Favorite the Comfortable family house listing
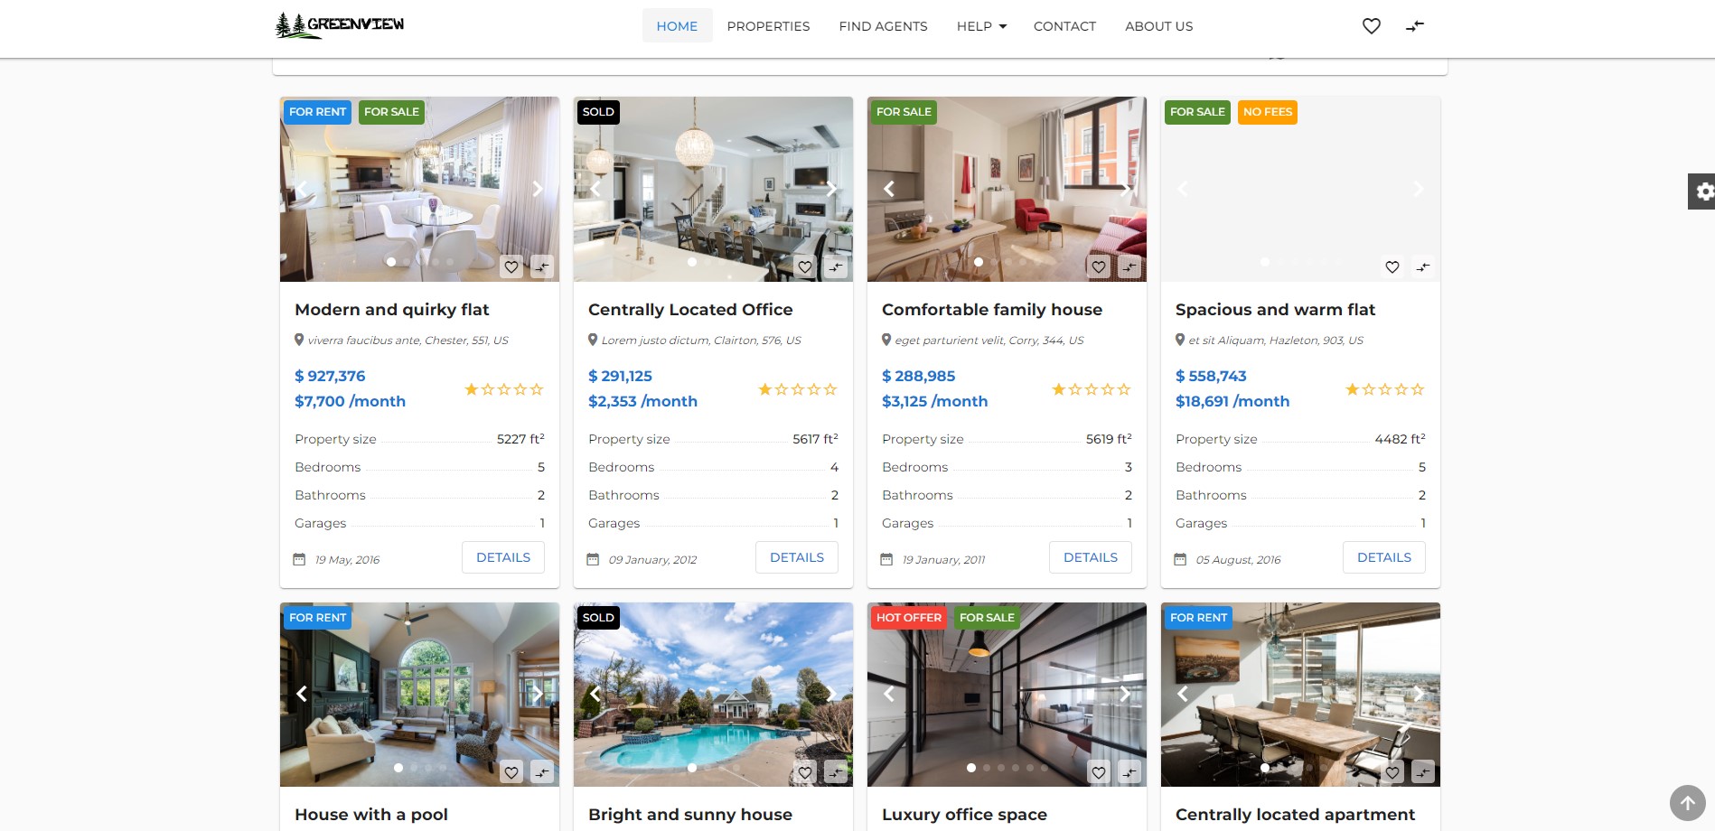 click(1099, 266)
